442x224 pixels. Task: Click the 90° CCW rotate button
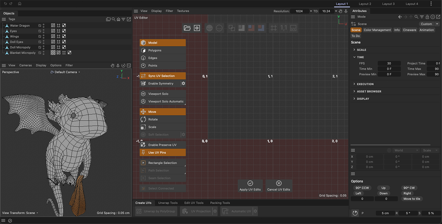click(x=362, y=188)
